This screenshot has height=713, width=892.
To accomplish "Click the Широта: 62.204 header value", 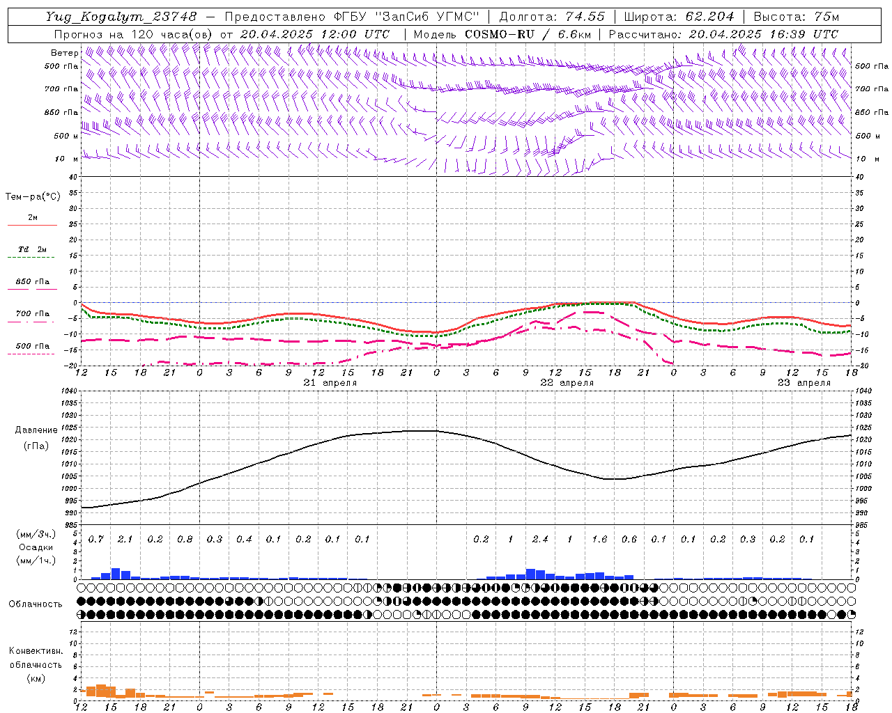I will pyautogui.click(x=679, y=17).
